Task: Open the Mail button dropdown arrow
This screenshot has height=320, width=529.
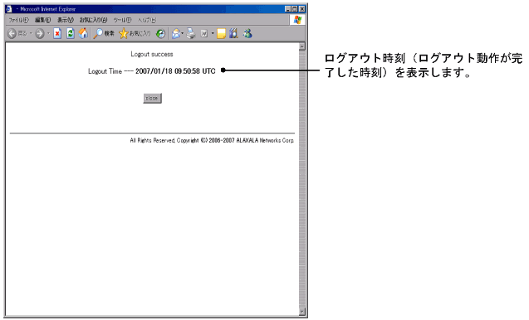Action: pos(183,33)
